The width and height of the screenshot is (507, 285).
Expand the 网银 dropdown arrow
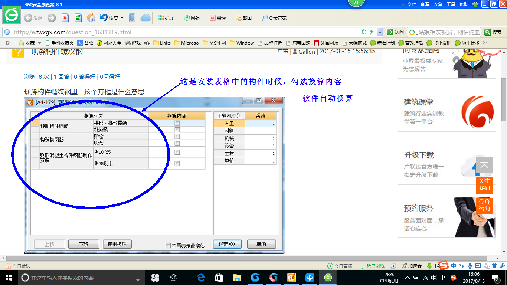click(204, 17)
